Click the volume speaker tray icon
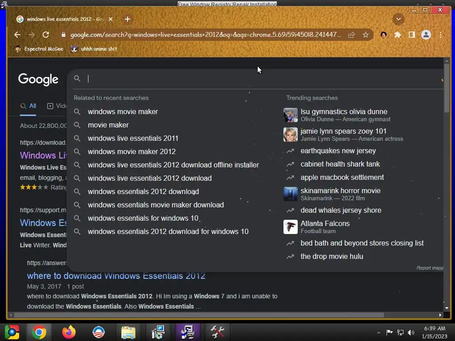This screenshot has width=455, height=341. [x=411, y=332]
